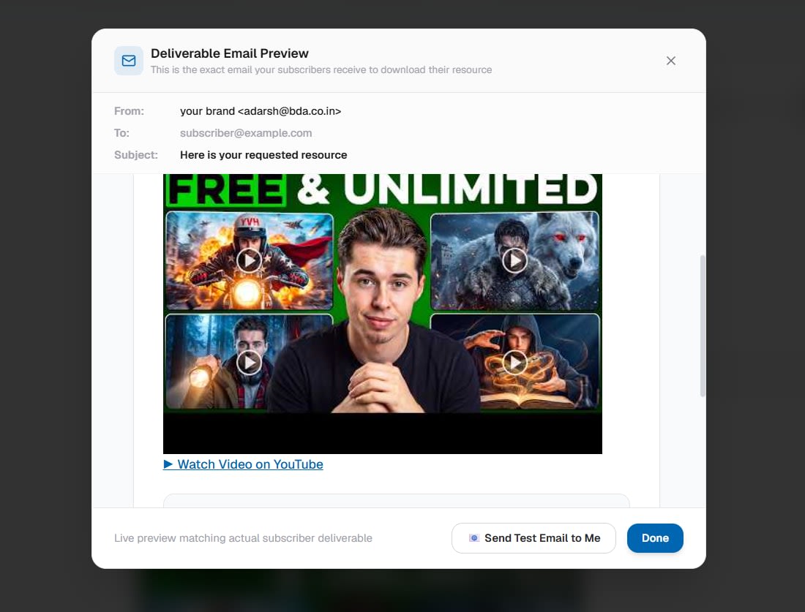The image size is (805, 612).
Task: Click the play icon on the white wolf thumbnail
Action: coord(514,260)
